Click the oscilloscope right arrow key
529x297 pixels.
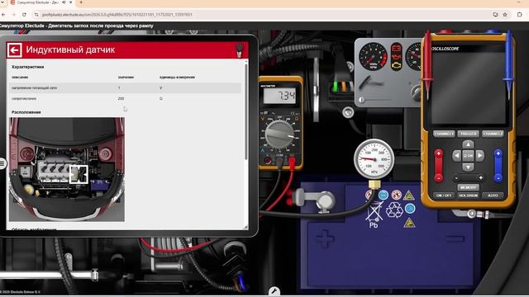tap(479, 156)
